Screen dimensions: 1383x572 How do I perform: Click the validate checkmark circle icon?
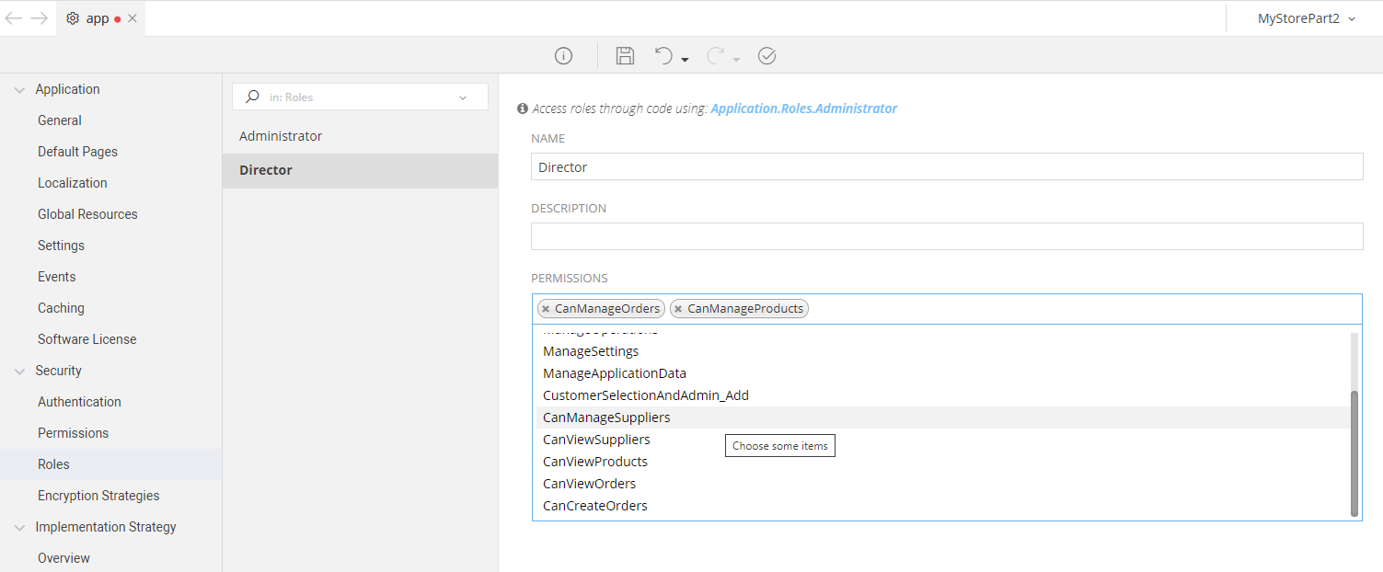click(x=766, y=56)
